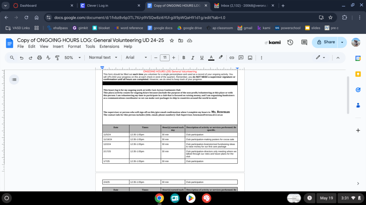Viewport: 366px width, 205px height.
Task: Open Contacts side panel
Action: coord(358,105)
